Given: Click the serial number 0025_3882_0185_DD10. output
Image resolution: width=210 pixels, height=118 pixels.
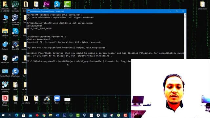Looking at the screenshot, I should pyautogui.click(x=40, y=29).
